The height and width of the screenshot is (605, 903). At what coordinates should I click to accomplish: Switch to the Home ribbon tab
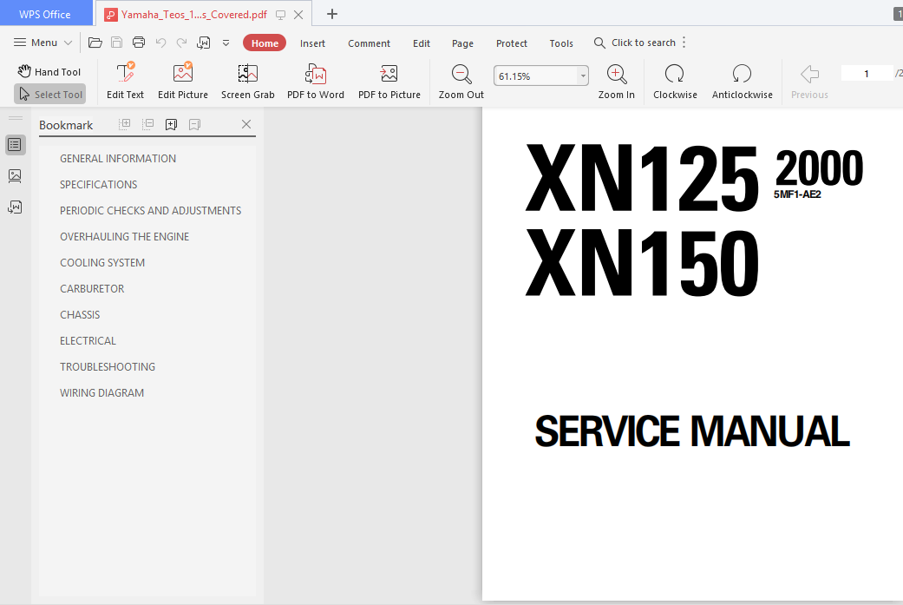click(265, 43)
